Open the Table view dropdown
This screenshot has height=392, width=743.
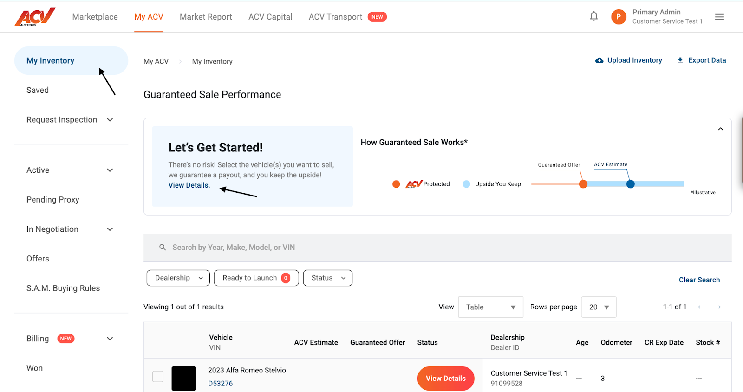490,307
